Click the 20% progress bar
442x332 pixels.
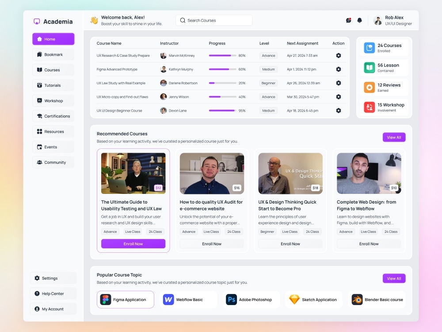[222, 83]
